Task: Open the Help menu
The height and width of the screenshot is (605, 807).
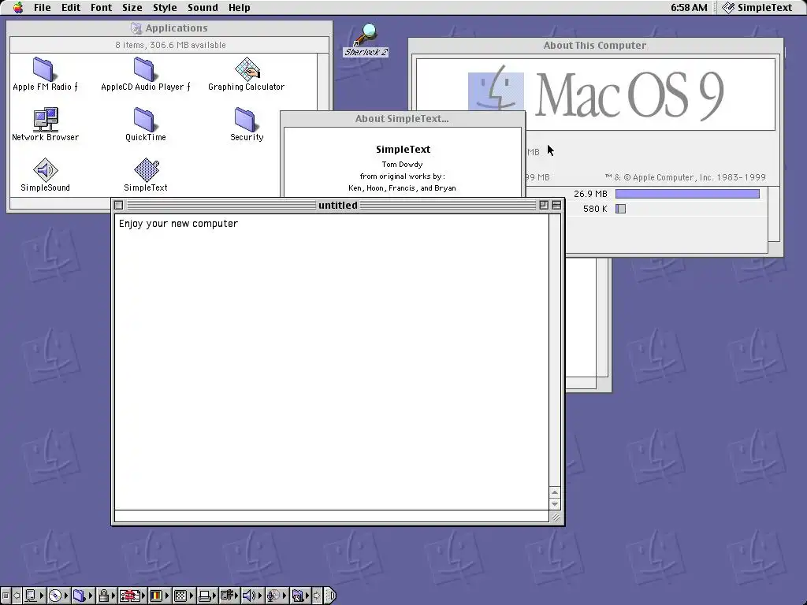Action: 240,7
